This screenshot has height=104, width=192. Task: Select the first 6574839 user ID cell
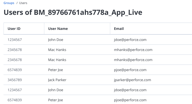15,70
